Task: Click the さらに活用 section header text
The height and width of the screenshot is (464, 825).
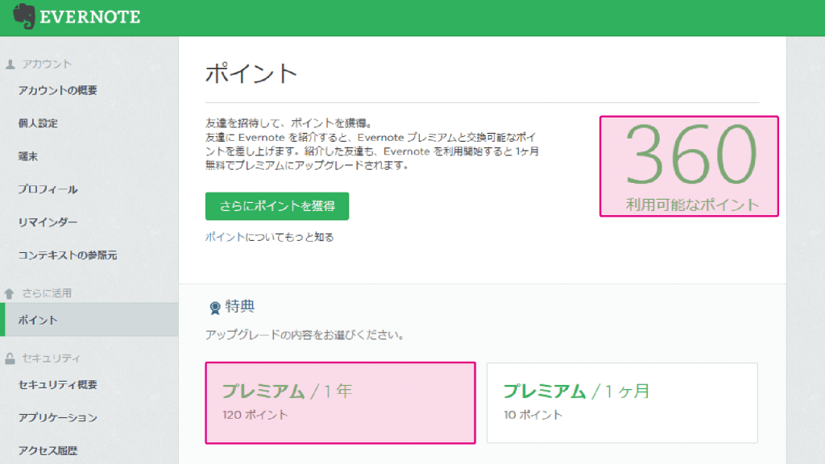Action: [x=47, y=293]
